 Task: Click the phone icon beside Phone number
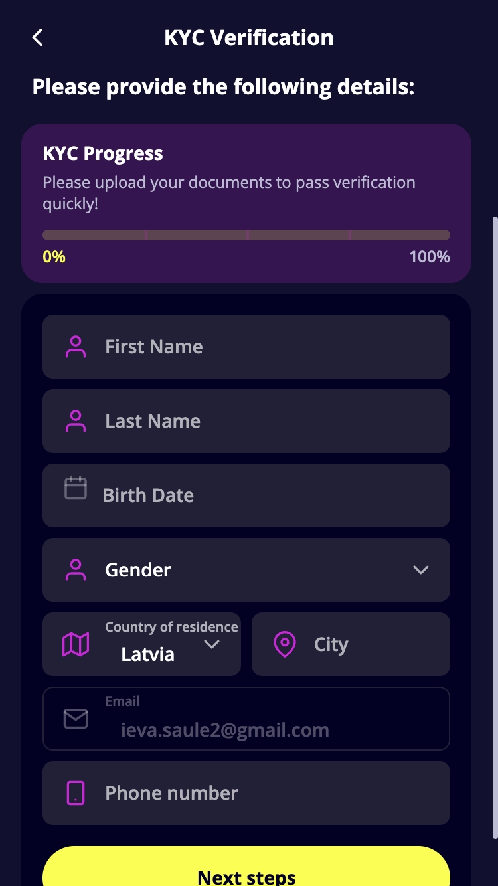[x=76, y=793]
